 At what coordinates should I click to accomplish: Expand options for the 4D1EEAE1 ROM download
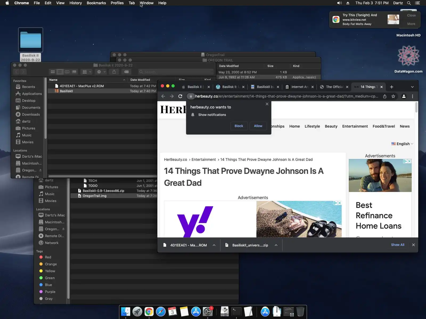coord(214,245)
